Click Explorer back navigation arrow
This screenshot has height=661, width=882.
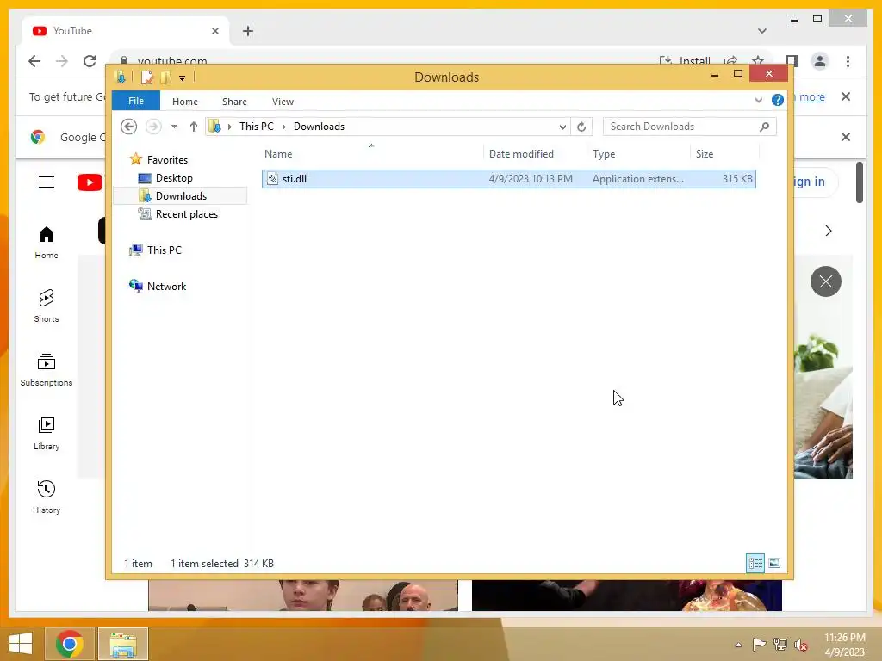[x=129, y=127]
